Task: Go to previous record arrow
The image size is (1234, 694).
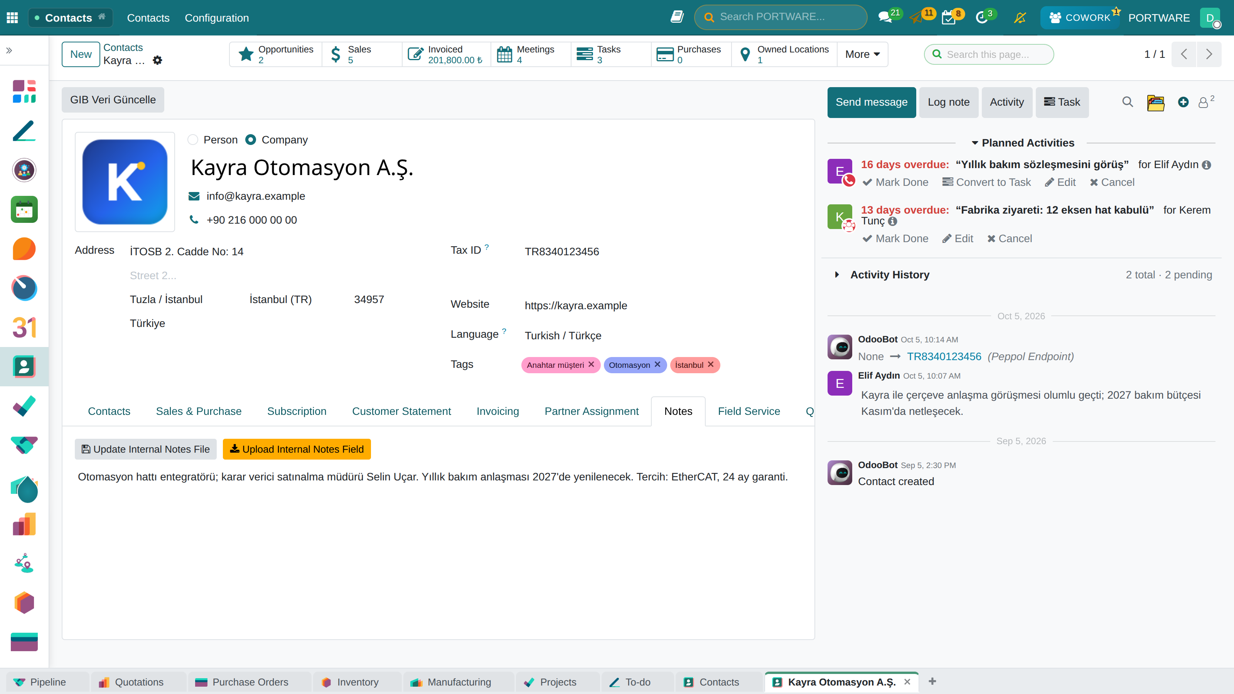Action: point(1184,54)
